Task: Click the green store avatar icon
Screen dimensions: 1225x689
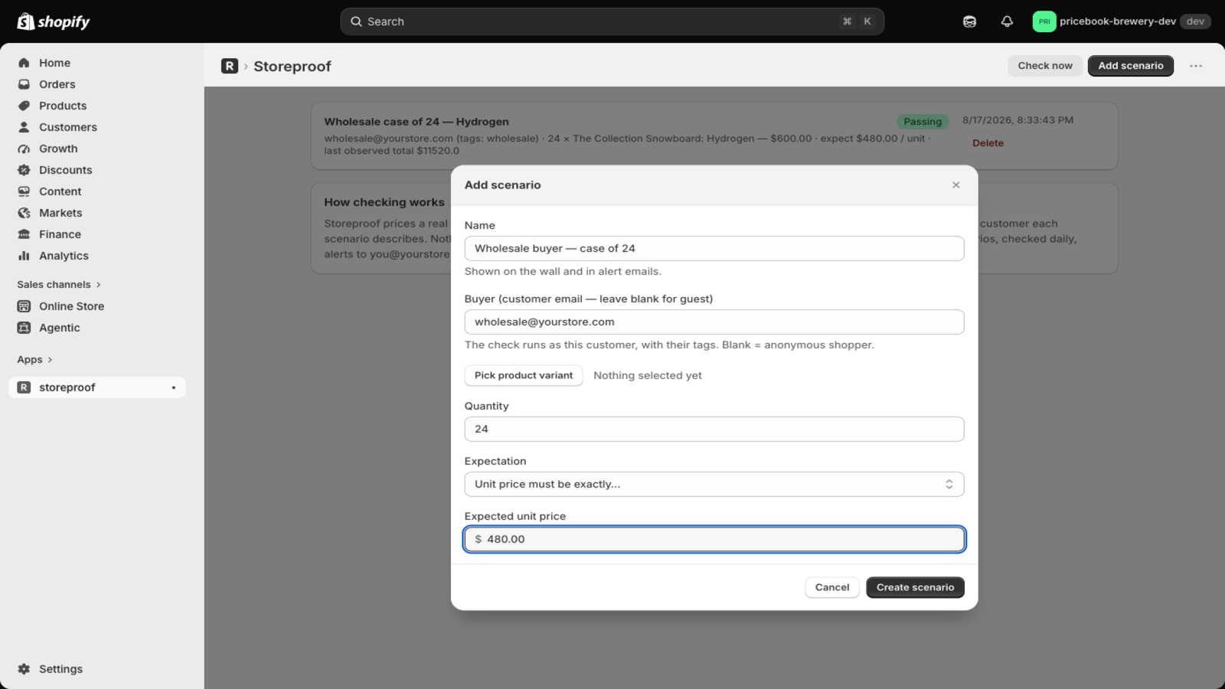Action: pyautogui.click(x=1044, y=21)
